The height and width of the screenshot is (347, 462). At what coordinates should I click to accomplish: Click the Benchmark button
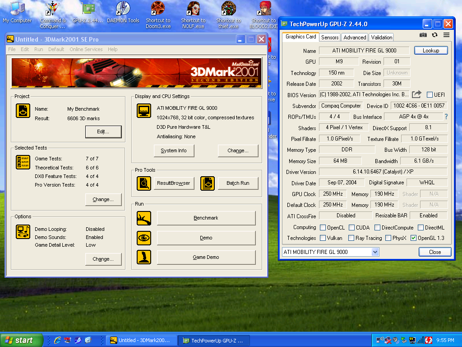tap(206, 218)
